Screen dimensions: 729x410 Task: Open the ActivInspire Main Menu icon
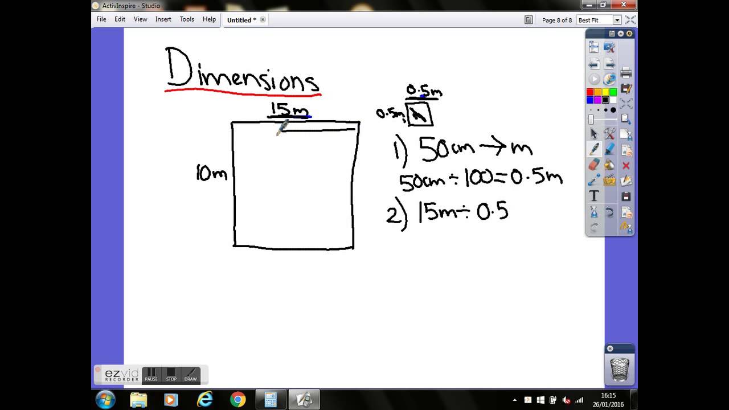pos(593,47)
